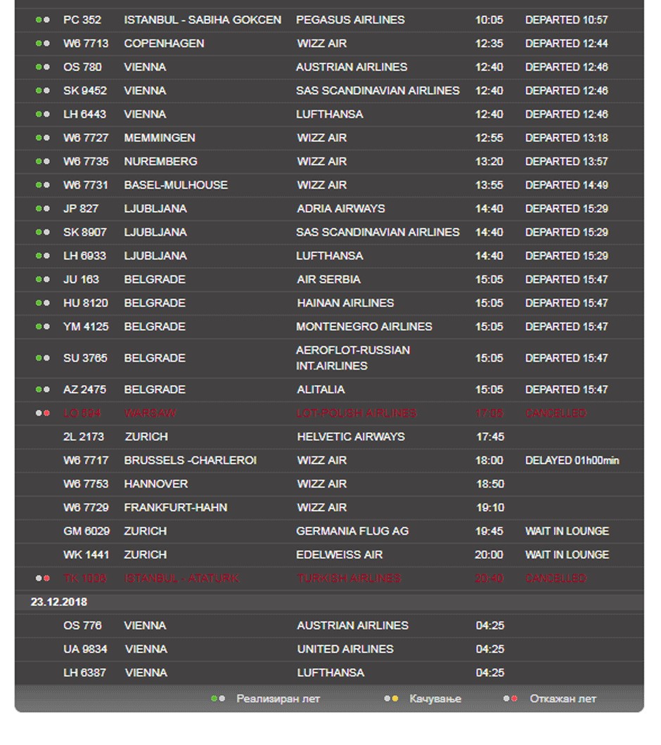Screen dimensions: 661x745
Task: Click the MEMMINGEN destination
Action: (x=160, y=138)
